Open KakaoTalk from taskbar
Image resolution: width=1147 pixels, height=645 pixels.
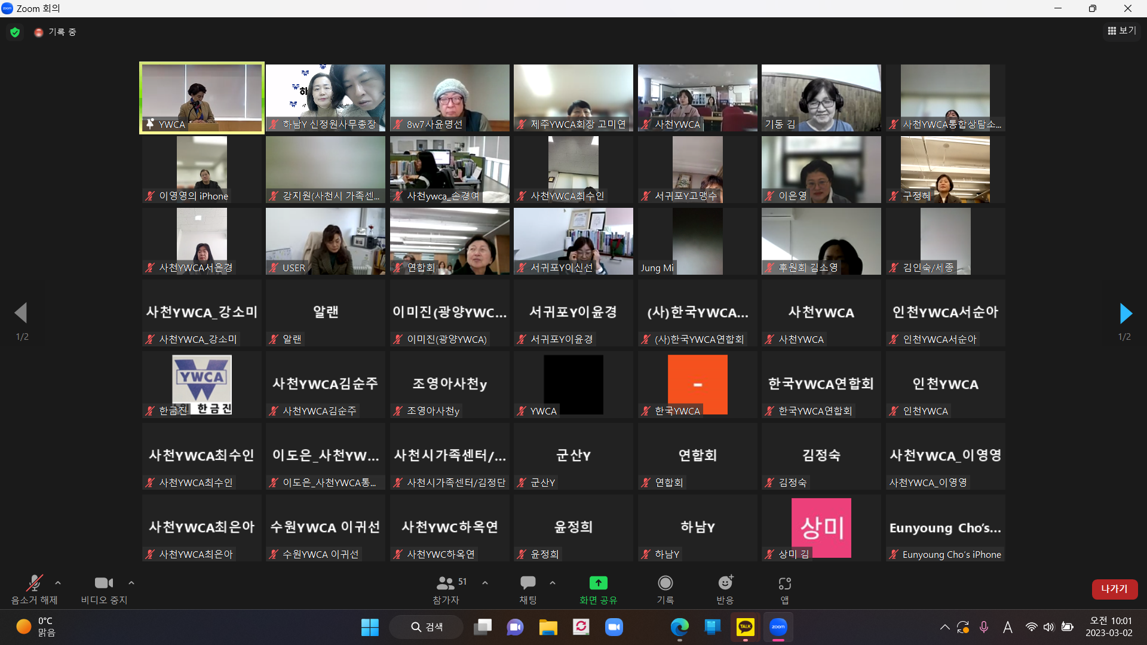[745, 627]
